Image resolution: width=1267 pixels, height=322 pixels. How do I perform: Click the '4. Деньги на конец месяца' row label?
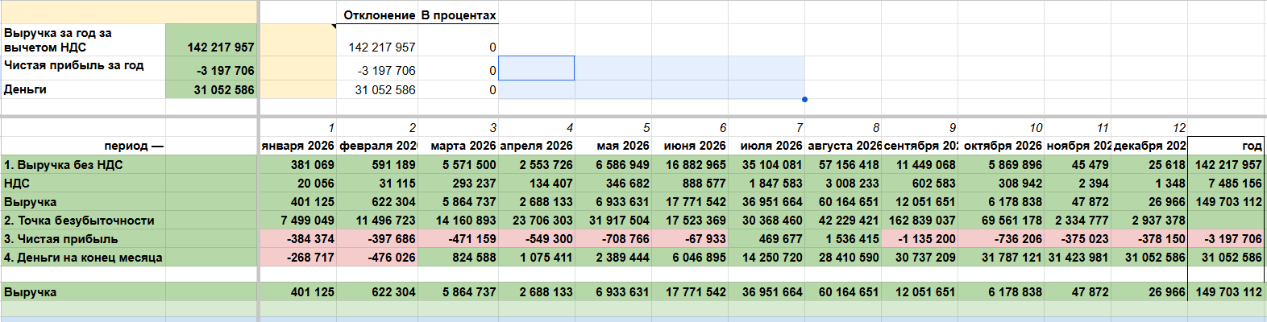[x=83, y=258]
